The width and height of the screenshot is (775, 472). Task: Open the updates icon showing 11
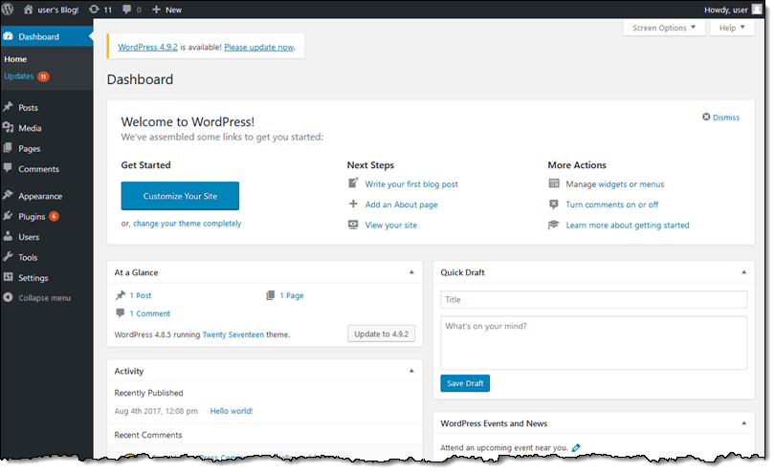[93, 10]
